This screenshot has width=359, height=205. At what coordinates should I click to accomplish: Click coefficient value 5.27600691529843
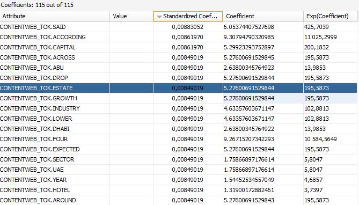[249, 200]
